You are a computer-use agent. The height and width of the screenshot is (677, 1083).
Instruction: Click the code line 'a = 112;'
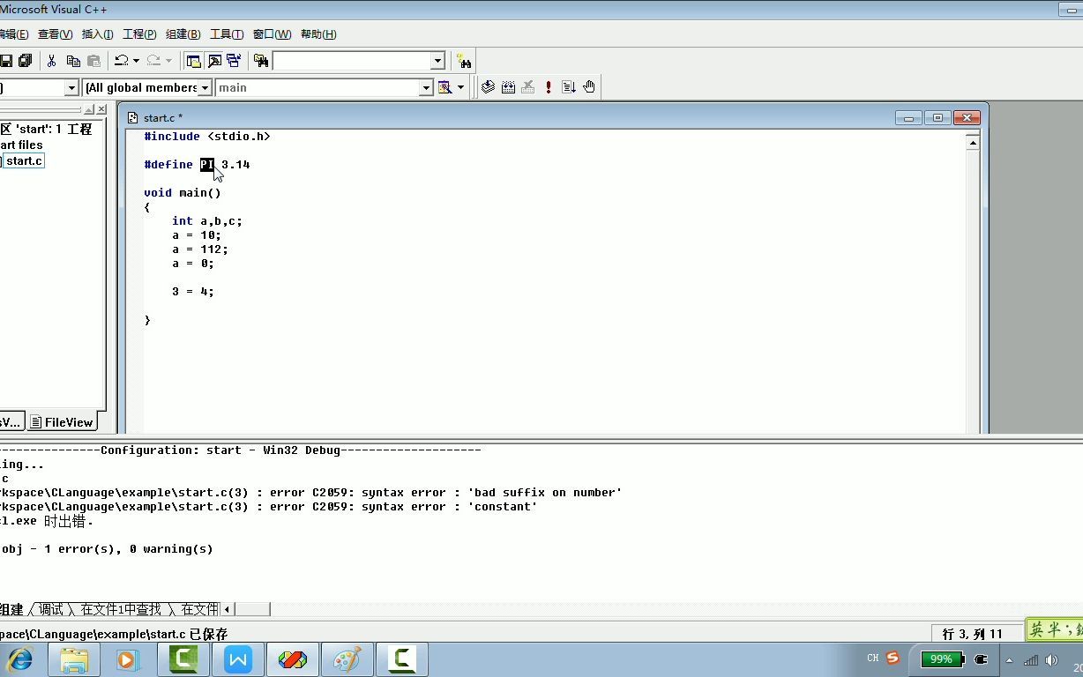coord(200,249)
